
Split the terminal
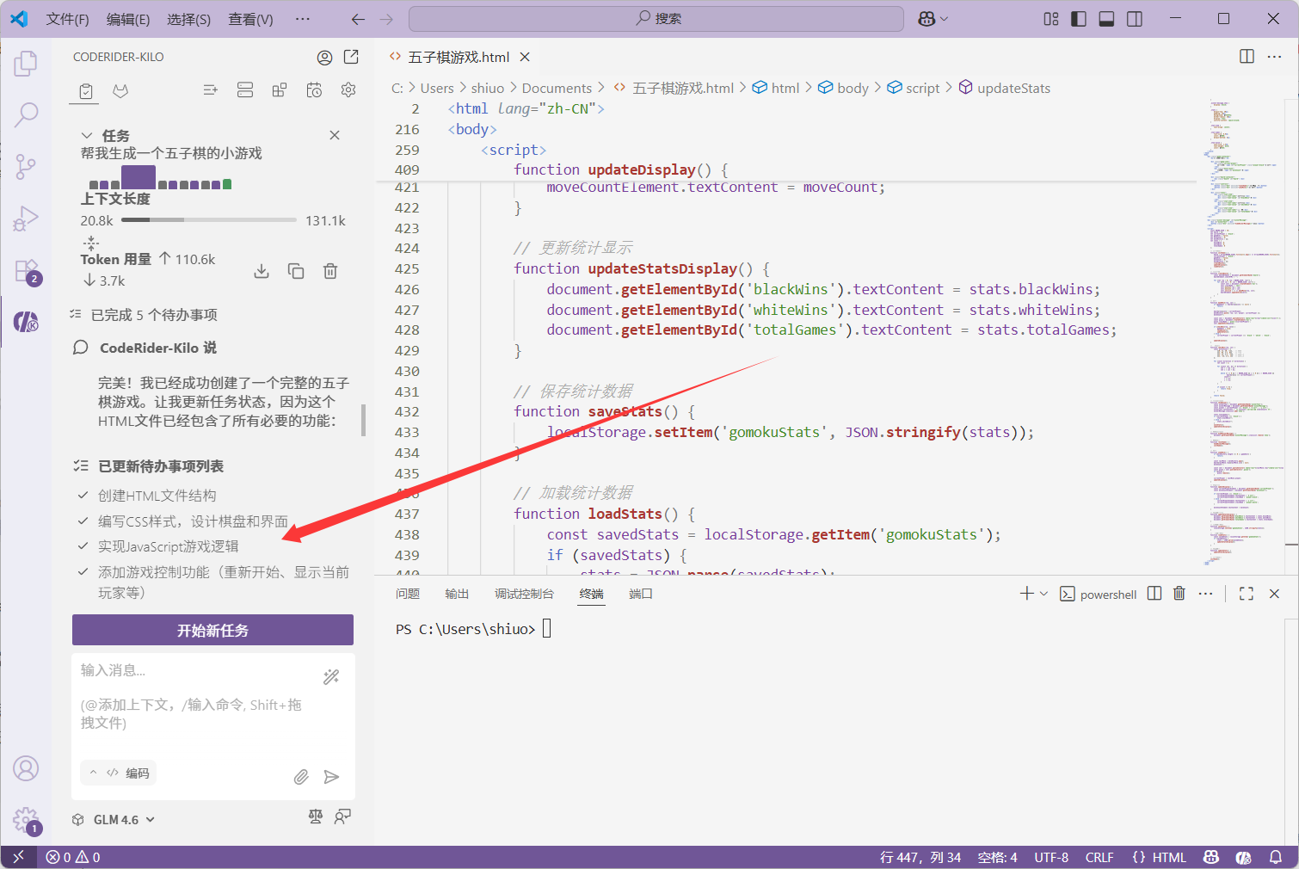pos(1154,594)
